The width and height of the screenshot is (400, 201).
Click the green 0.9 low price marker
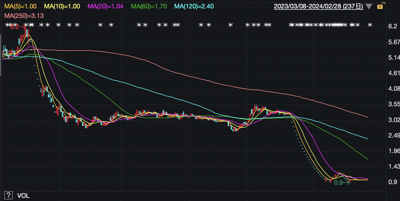point(339,183)
